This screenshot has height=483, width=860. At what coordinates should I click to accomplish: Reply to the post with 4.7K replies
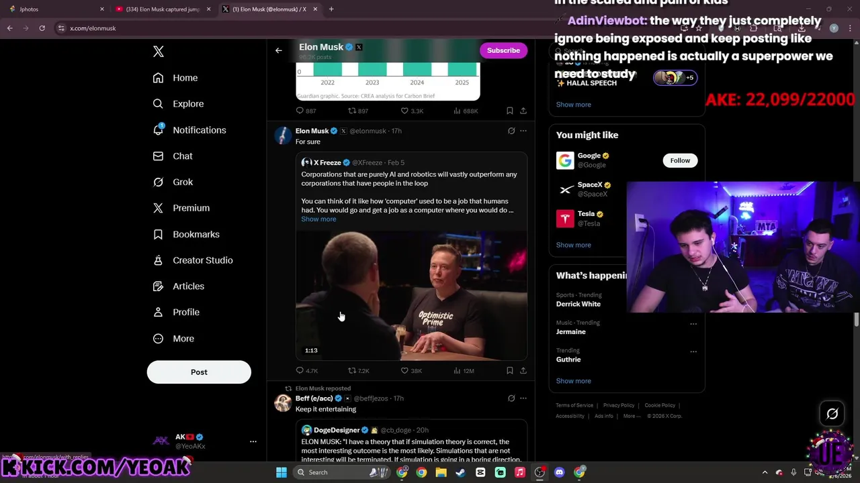point(307,370)
